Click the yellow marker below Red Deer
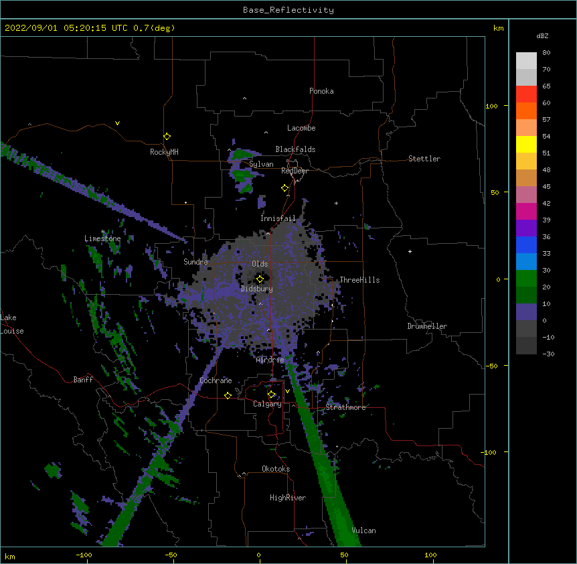 (x=284, y=188)
